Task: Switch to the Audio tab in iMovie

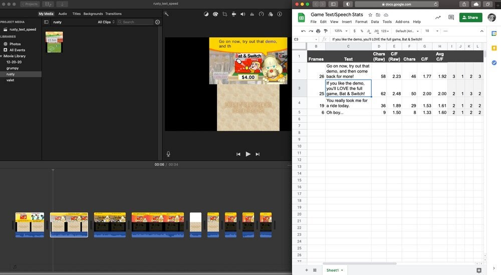Action: point(63,13)
